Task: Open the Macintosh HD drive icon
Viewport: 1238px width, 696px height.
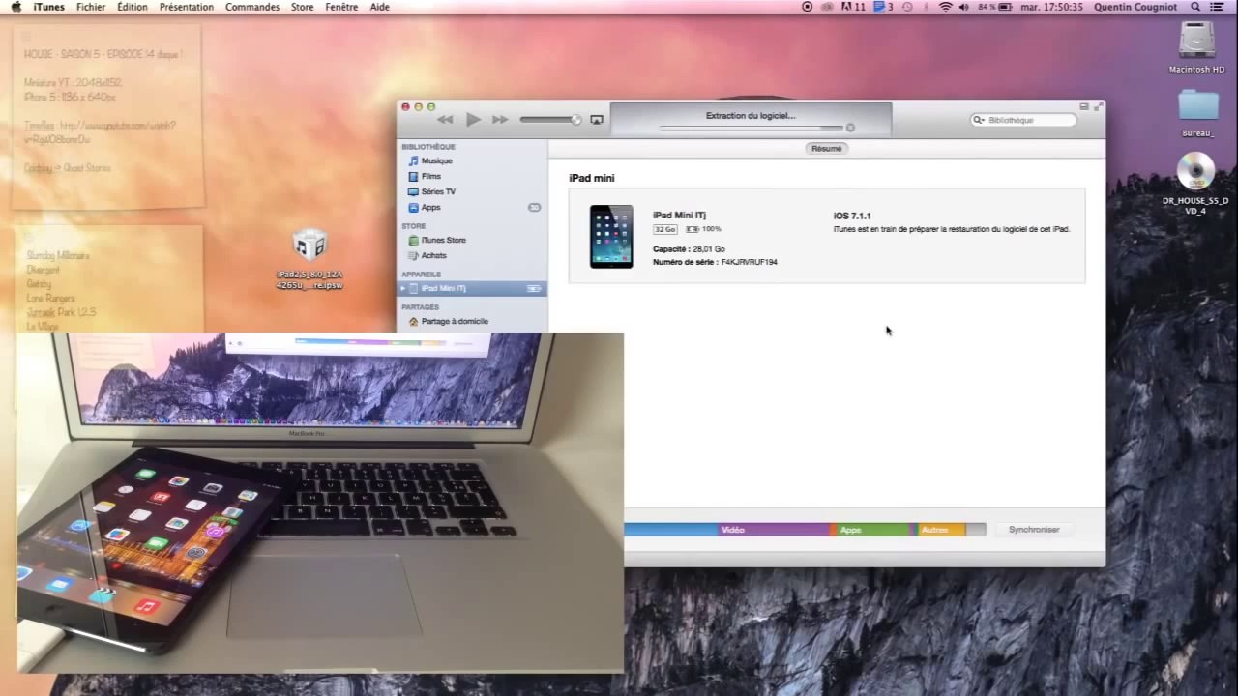Action: click(x=1196, y=47)
